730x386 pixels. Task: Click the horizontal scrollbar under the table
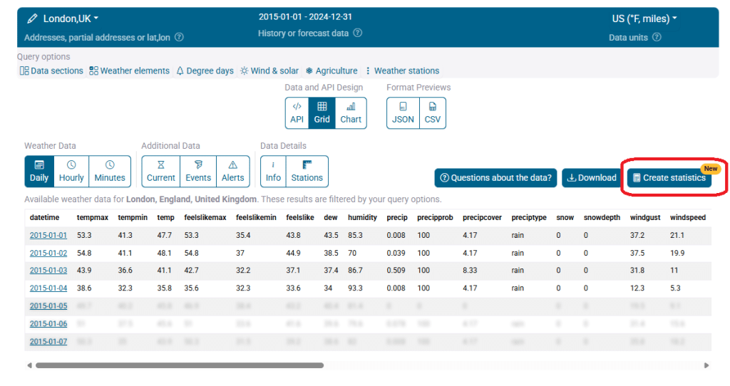point(179,365)
